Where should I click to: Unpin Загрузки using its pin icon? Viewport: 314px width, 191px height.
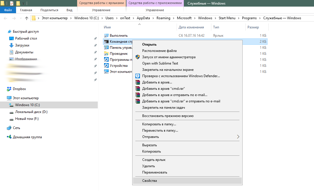click(95, 45)
